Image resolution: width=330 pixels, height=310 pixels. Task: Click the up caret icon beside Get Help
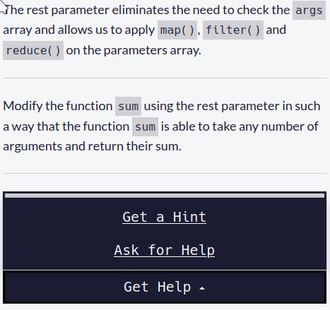(202, 288)
